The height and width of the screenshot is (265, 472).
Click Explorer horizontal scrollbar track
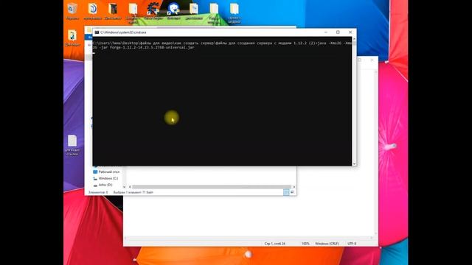pyautogui.click(x=212, y=187)
